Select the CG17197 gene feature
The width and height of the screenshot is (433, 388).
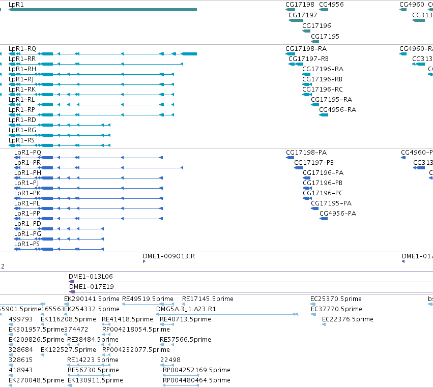[x=296, y=20]
